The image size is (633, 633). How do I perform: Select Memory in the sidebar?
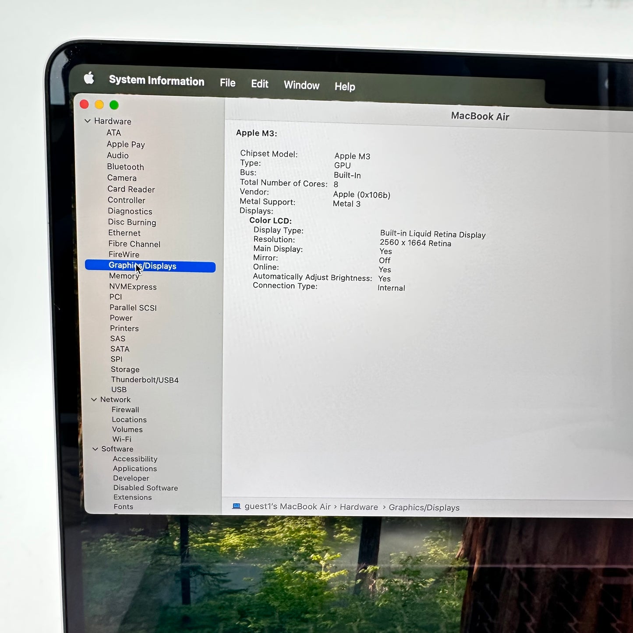tap(124, 276)
